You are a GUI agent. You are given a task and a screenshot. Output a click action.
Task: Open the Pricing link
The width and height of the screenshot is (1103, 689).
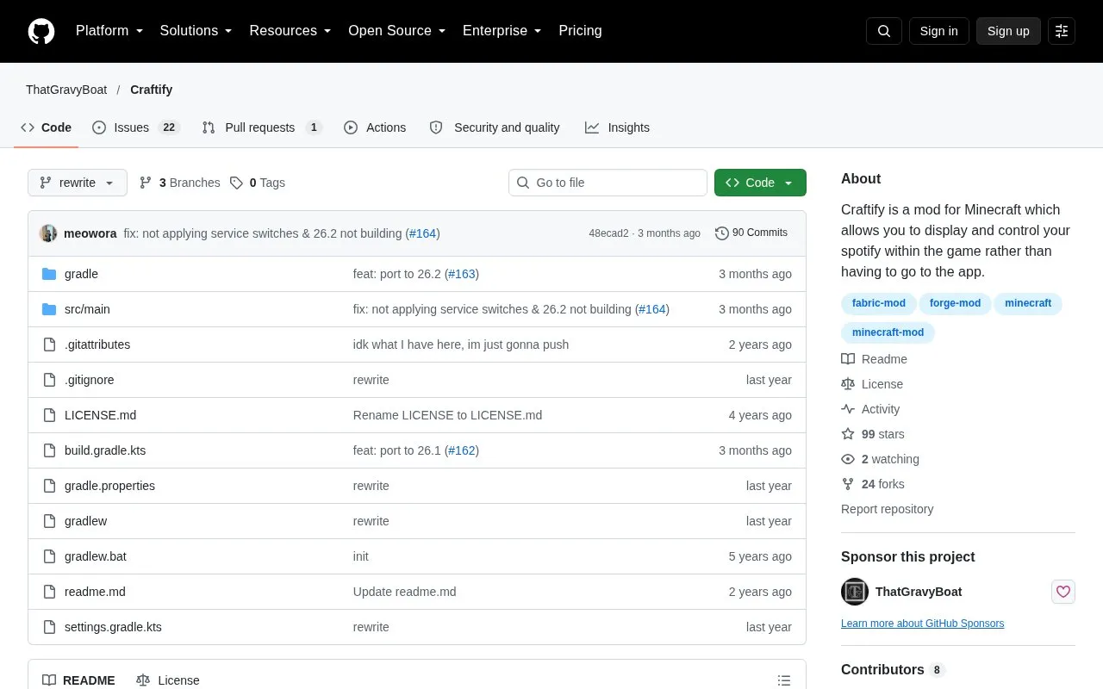(580, 31)
